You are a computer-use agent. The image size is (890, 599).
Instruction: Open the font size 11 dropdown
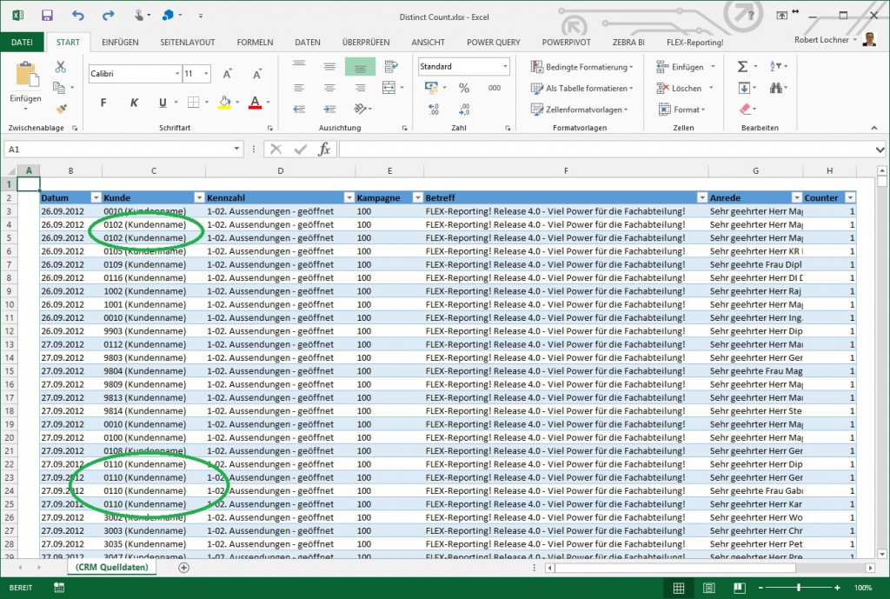[x=206, y=74]
